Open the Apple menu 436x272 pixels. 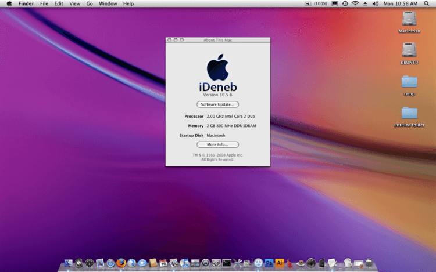coord(9,3)
